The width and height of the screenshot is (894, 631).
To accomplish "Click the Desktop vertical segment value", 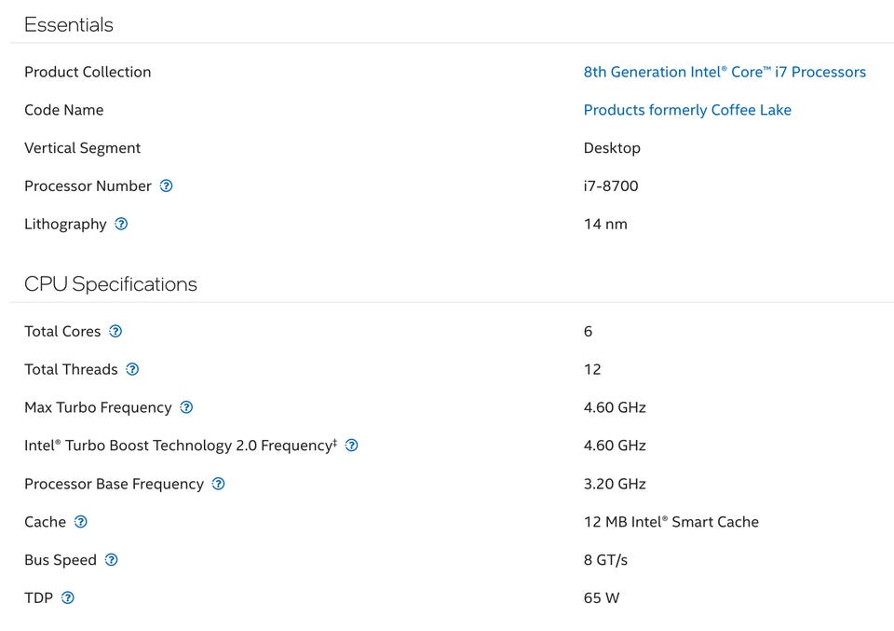I will coord(612,148).
